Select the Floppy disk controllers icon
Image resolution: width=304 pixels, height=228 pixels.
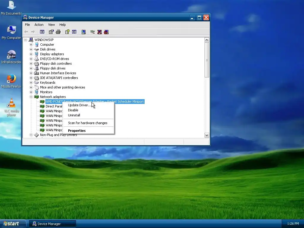[x=37, y=64]
